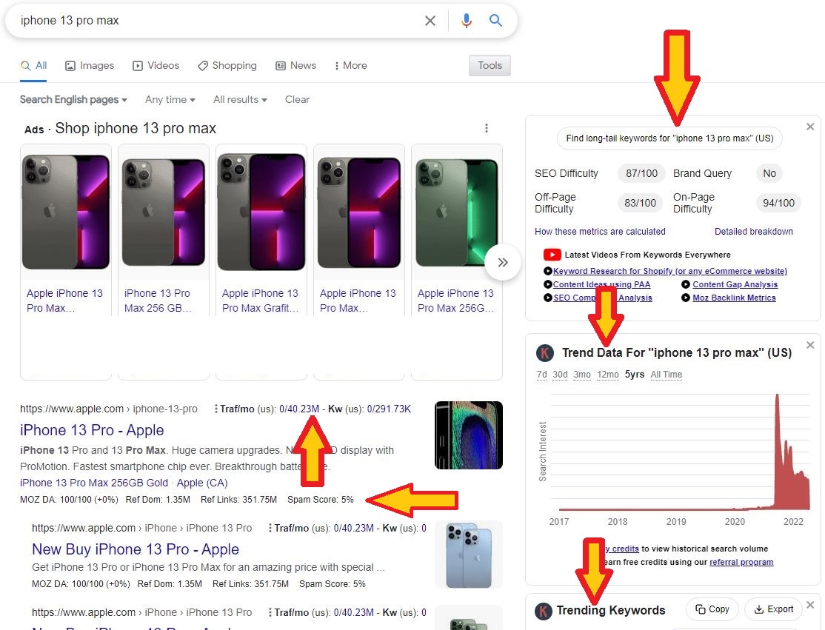Click the Keywords Everywhere K logo in Trend Data
This screenshot has height=630, width=825.
(x=545, y=353)
